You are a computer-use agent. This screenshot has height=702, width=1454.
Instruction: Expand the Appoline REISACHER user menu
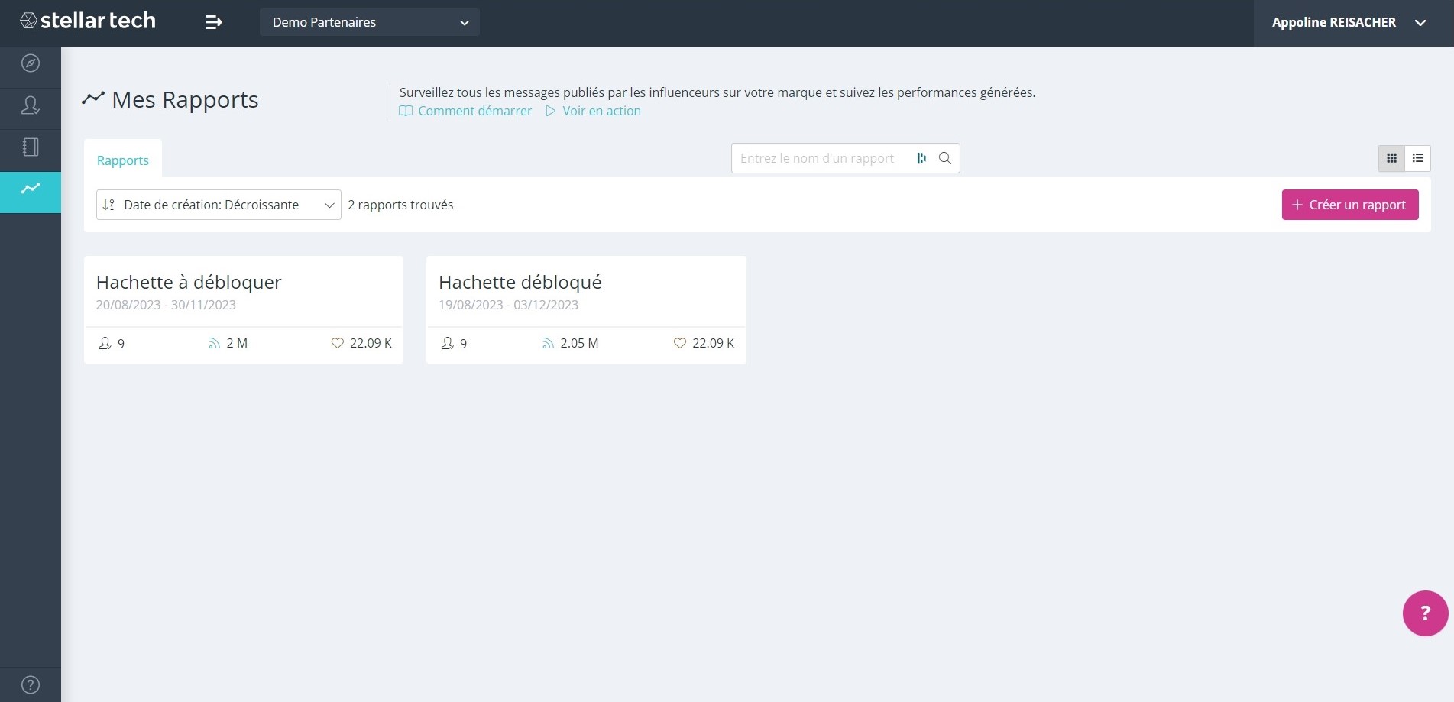click(x=1349, y=23)
